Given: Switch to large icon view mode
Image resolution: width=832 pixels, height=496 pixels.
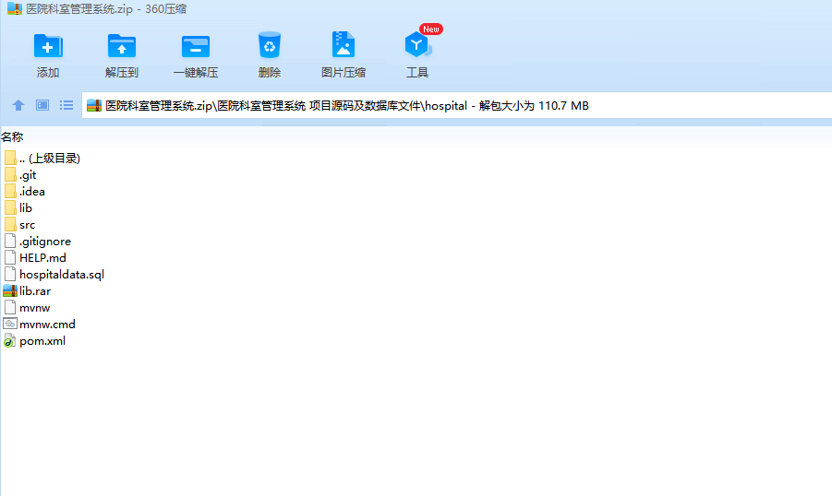Looking at the screenshot, I should [x=42, y=105].
